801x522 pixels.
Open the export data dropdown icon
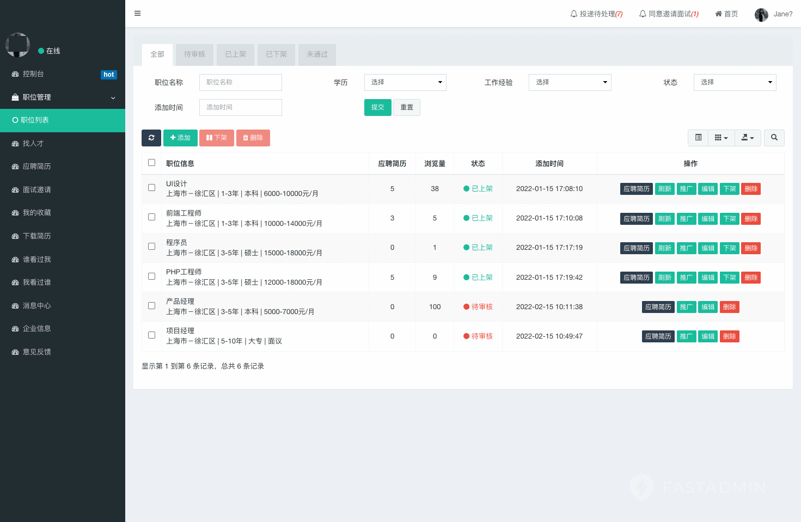click(x=747, y=138)
